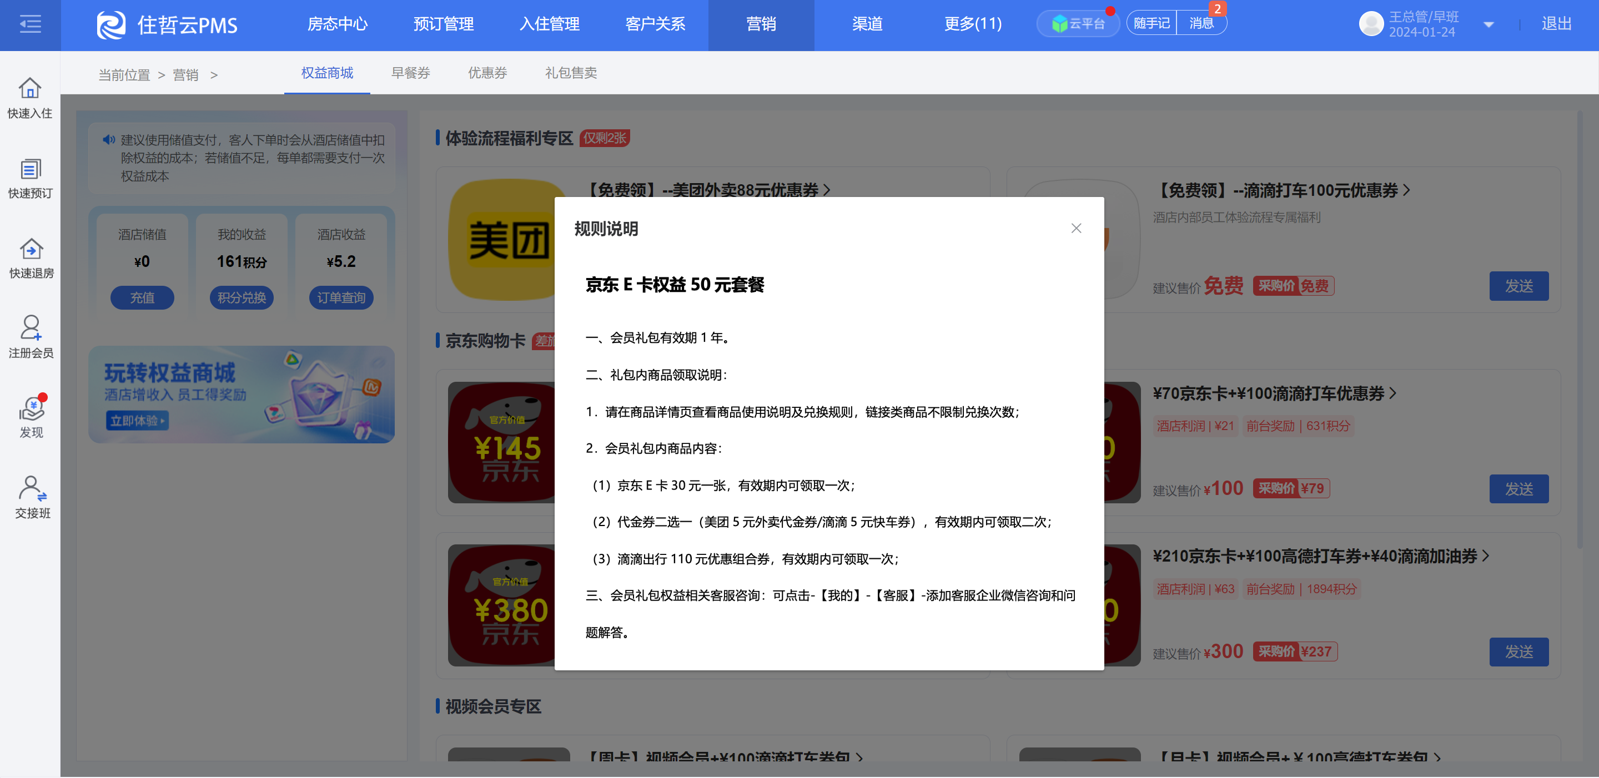Go to 渠道 in top navigation

click(x=867, y=24)
